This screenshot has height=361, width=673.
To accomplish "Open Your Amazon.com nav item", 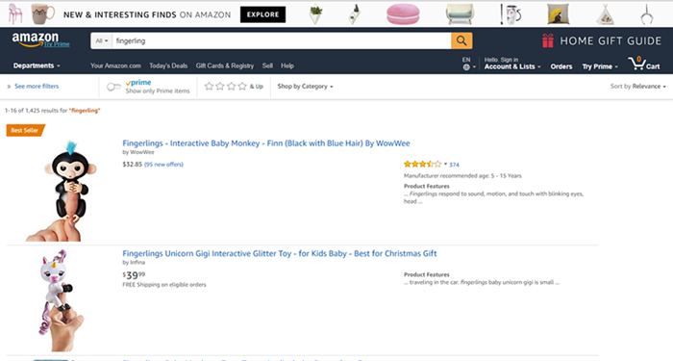I will coord(115,65).
